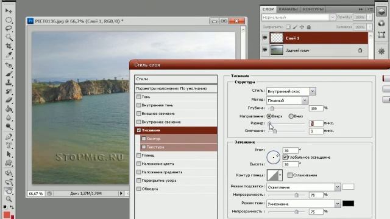Select the Eraser tool
Screen dimensions: 390x219
pyautogui.click(x=9, y=100)
